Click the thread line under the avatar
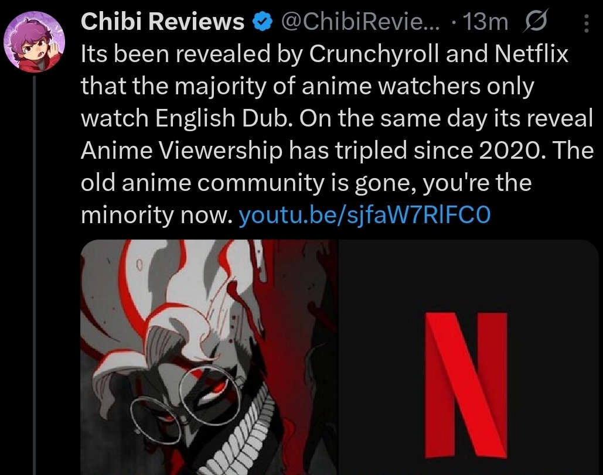603x475 pixels. 34,275
